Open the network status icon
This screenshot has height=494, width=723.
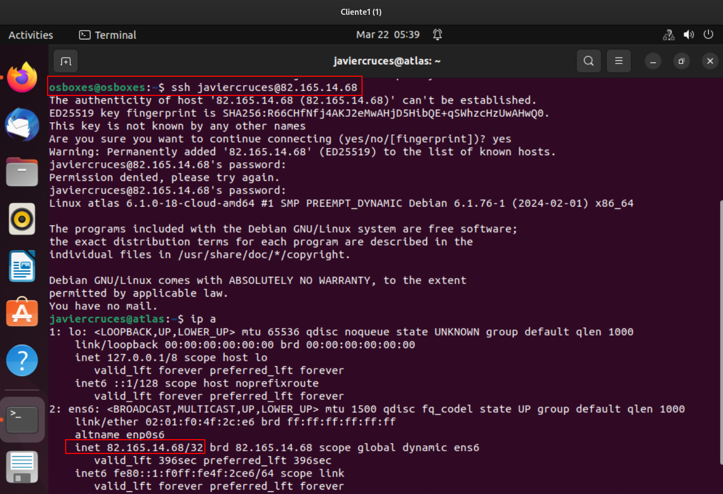669,35
